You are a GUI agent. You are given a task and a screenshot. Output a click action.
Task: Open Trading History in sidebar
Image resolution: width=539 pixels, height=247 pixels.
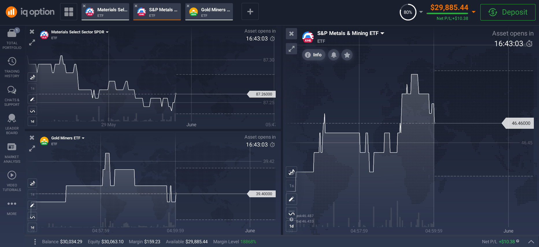coord(12,67)
